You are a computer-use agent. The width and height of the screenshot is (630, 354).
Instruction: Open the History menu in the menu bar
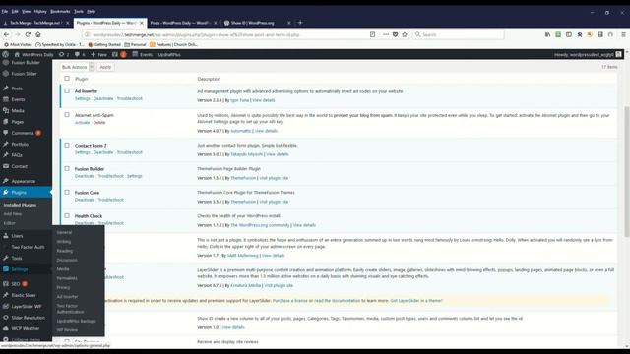(x=40, y=11)
